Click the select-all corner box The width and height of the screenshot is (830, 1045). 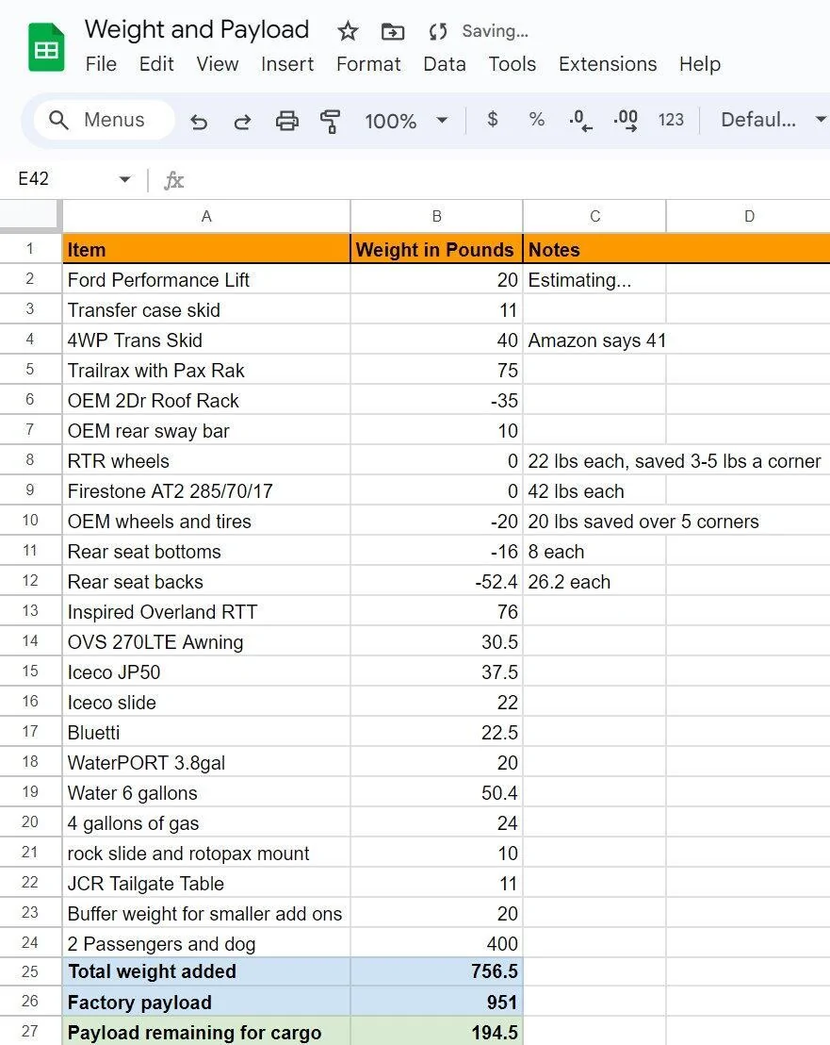pos(29,215)
